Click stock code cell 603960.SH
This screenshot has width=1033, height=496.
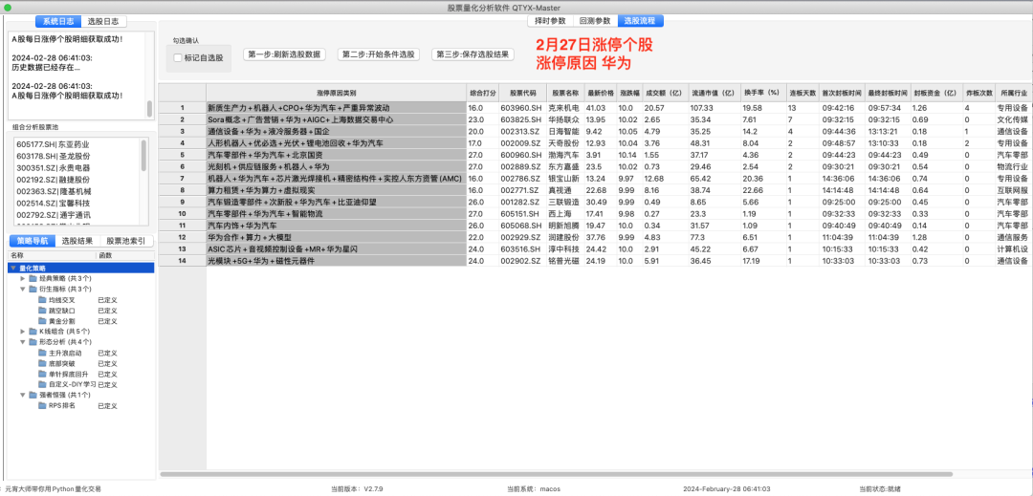[x=522, y=107]
